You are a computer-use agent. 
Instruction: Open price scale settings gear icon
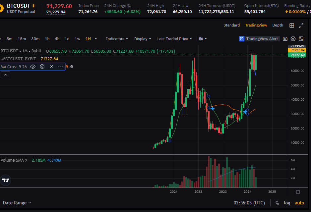298,192
